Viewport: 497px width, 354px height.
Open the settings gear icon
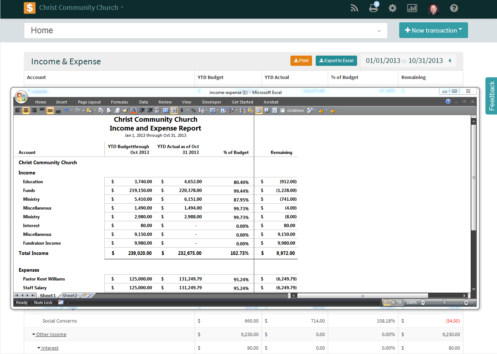(393, 8)
